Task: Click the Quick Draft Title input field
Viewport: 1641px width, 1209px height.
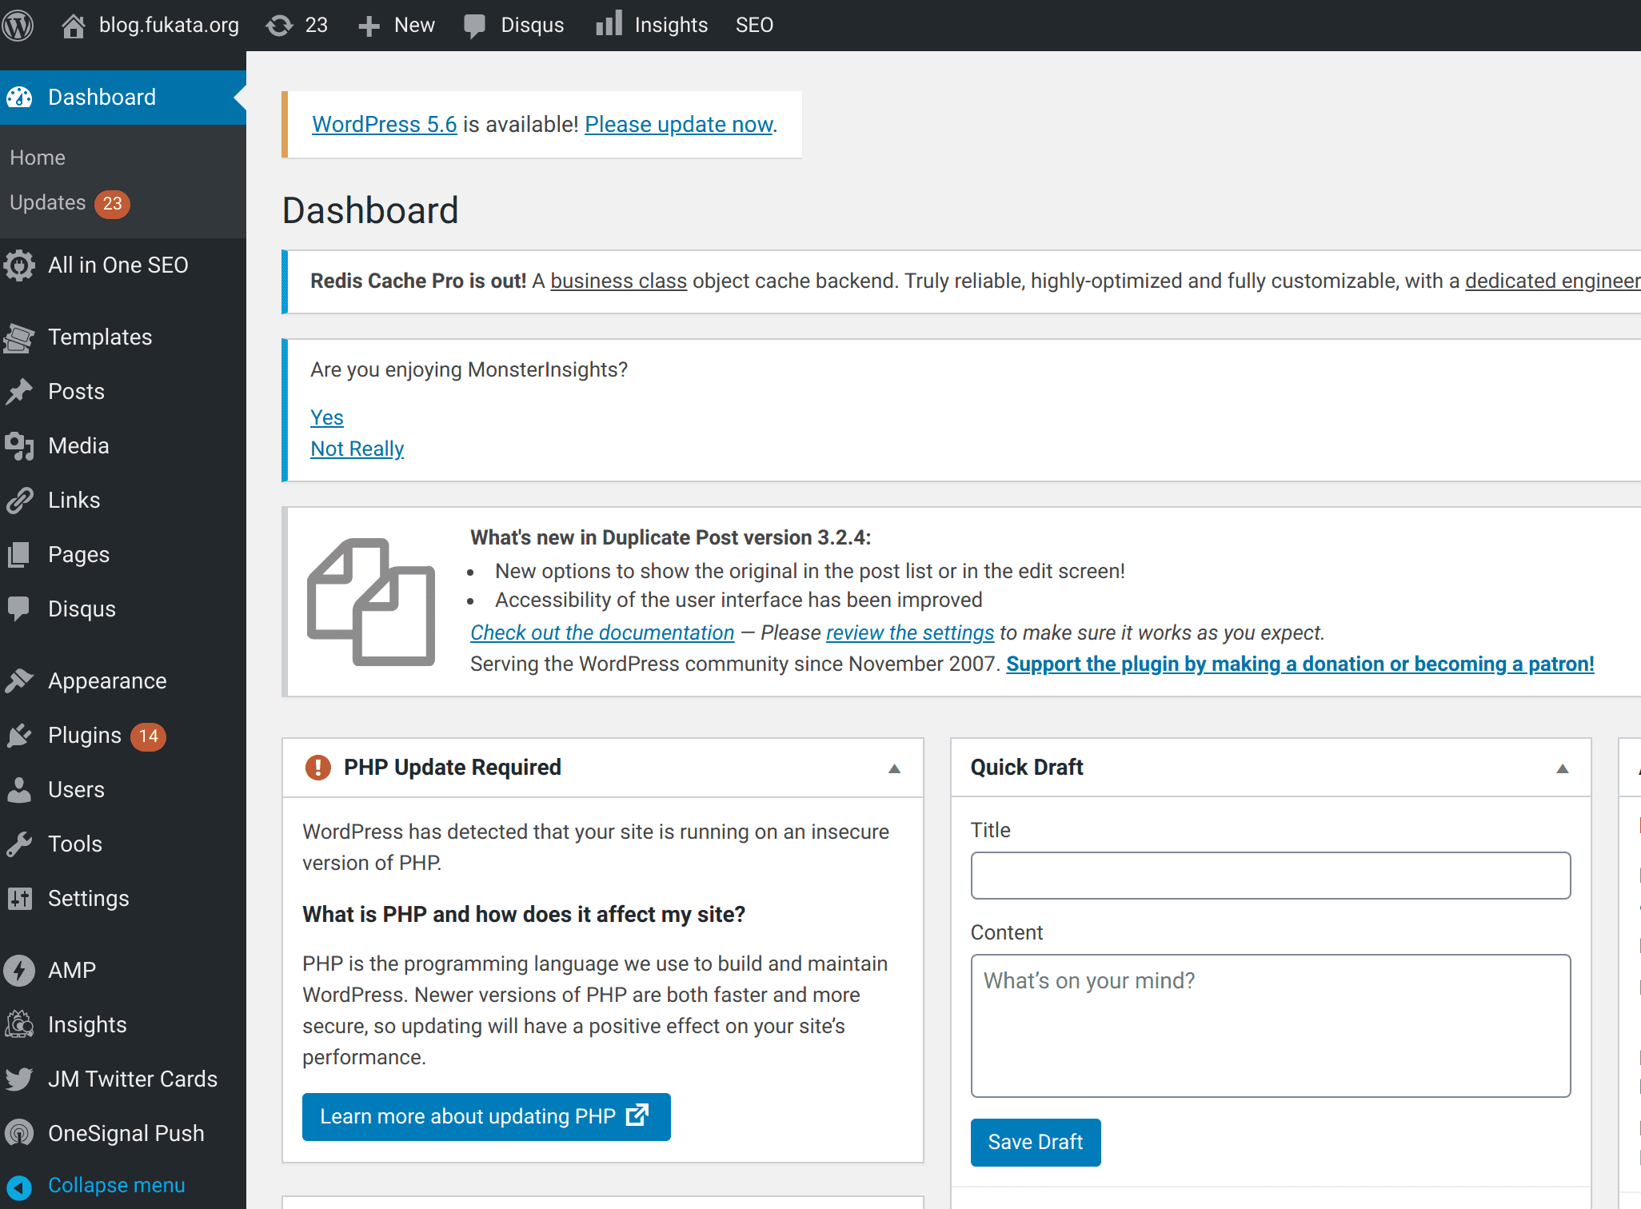Action: [1270, 876]
